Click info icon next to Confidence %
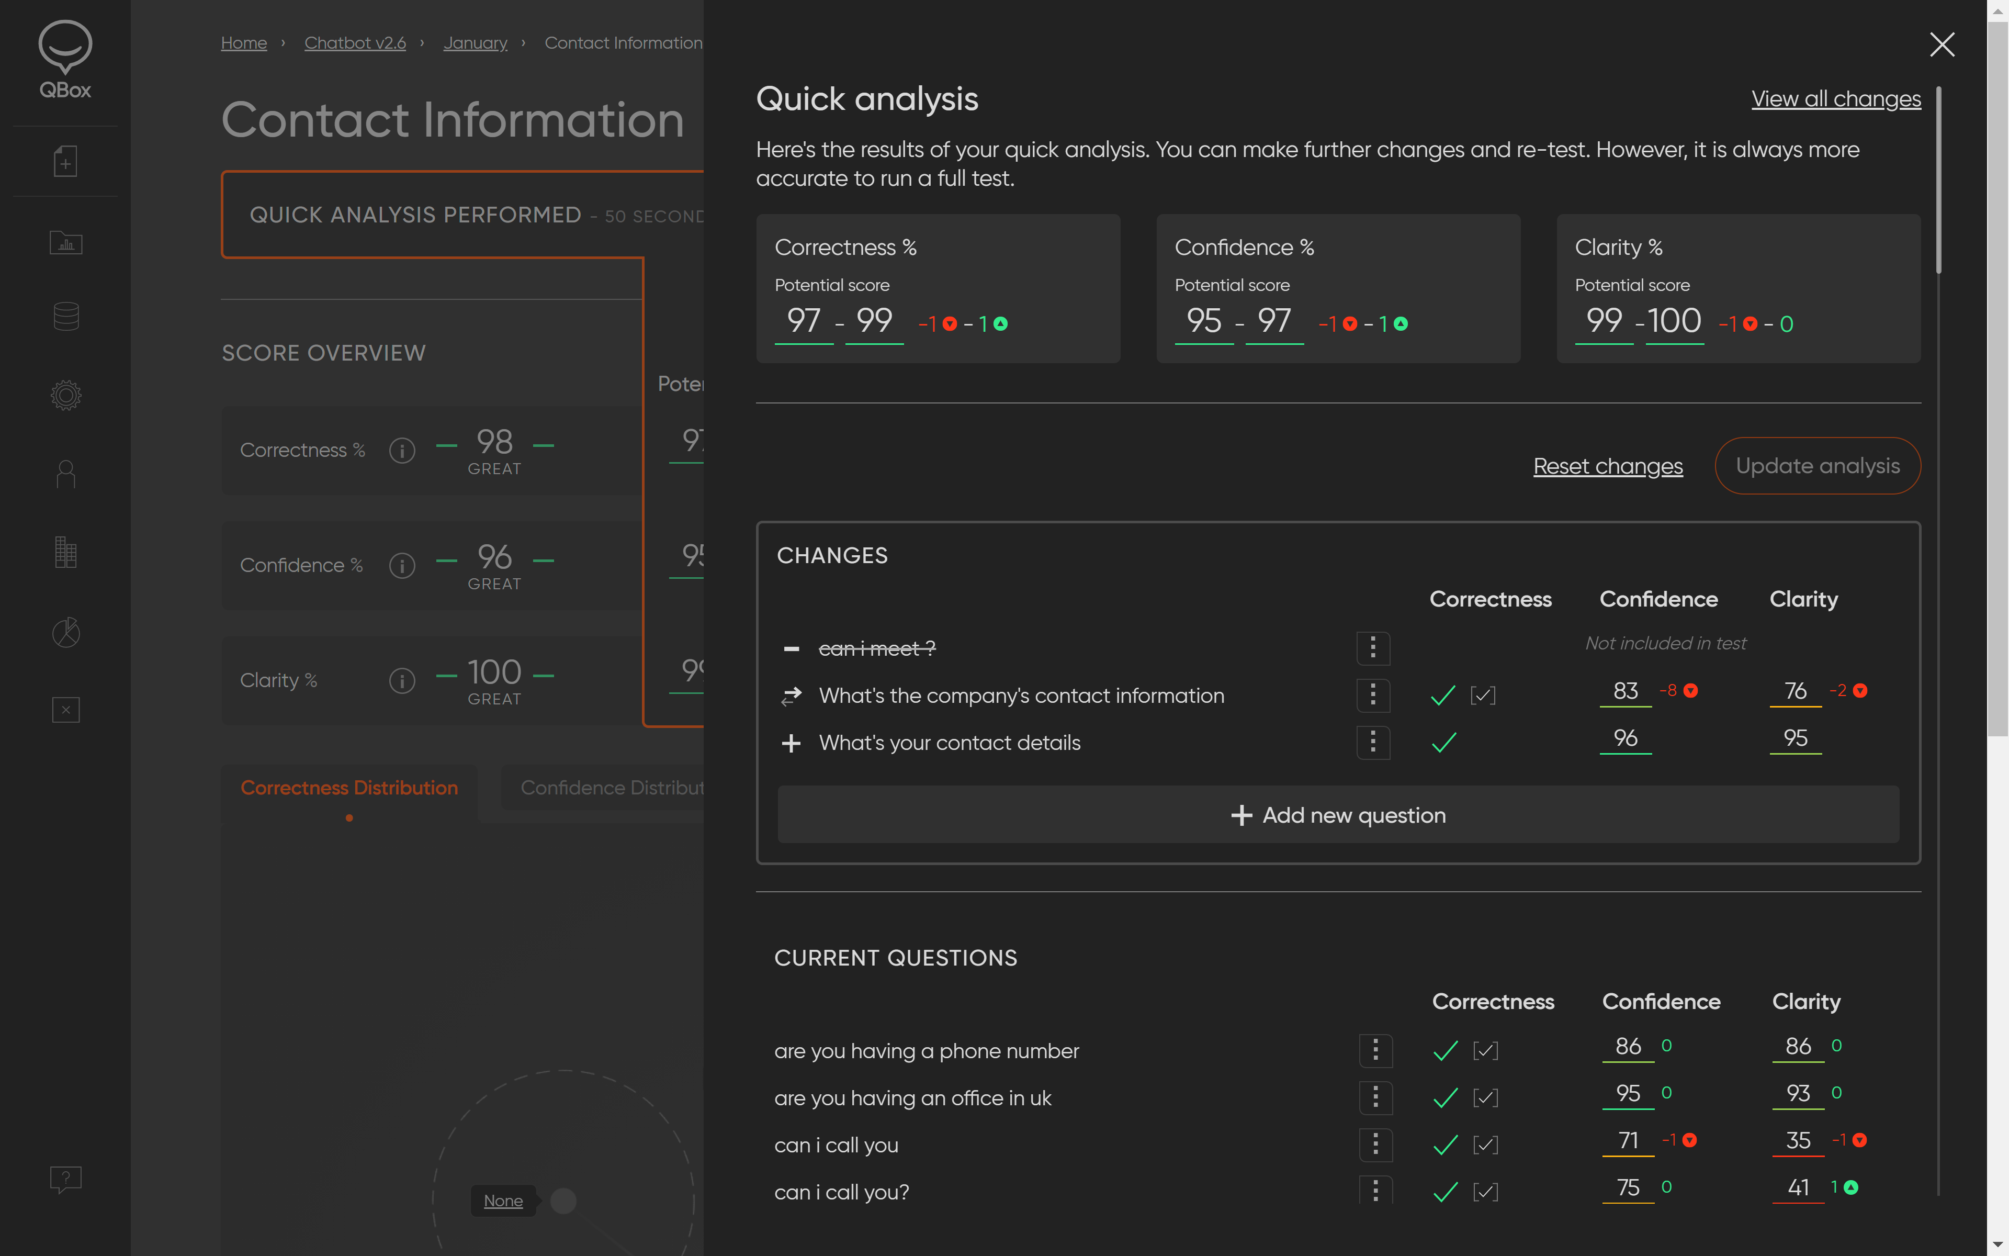The height and width of the screenshot is (1256, 2009). 402,566
